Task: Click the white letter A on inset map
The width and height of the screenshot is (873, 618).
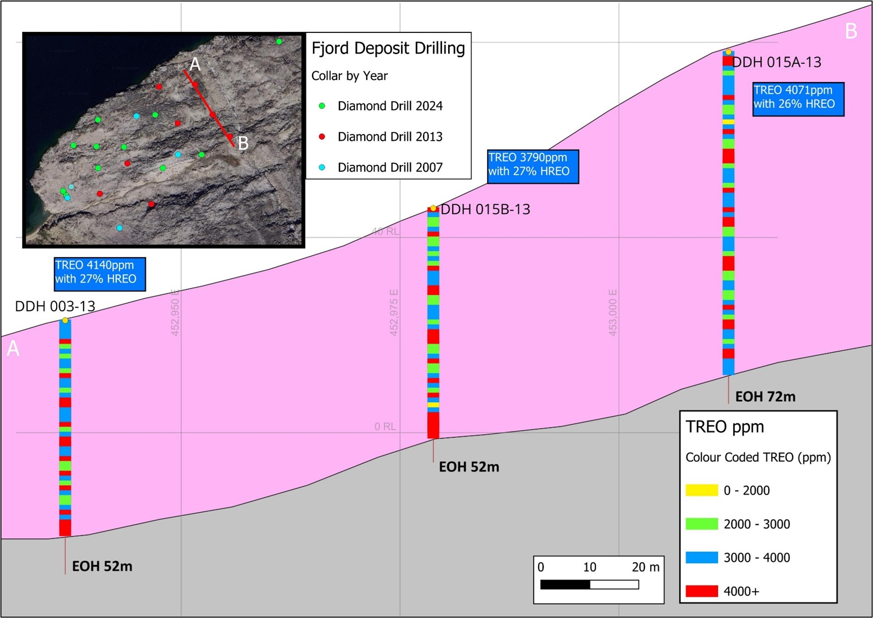Action: tap(195, 64)
